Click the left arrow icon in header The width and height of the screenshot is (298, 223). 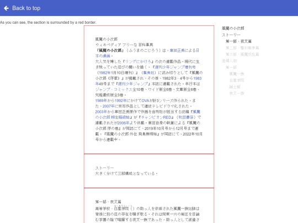coord(6,8)
